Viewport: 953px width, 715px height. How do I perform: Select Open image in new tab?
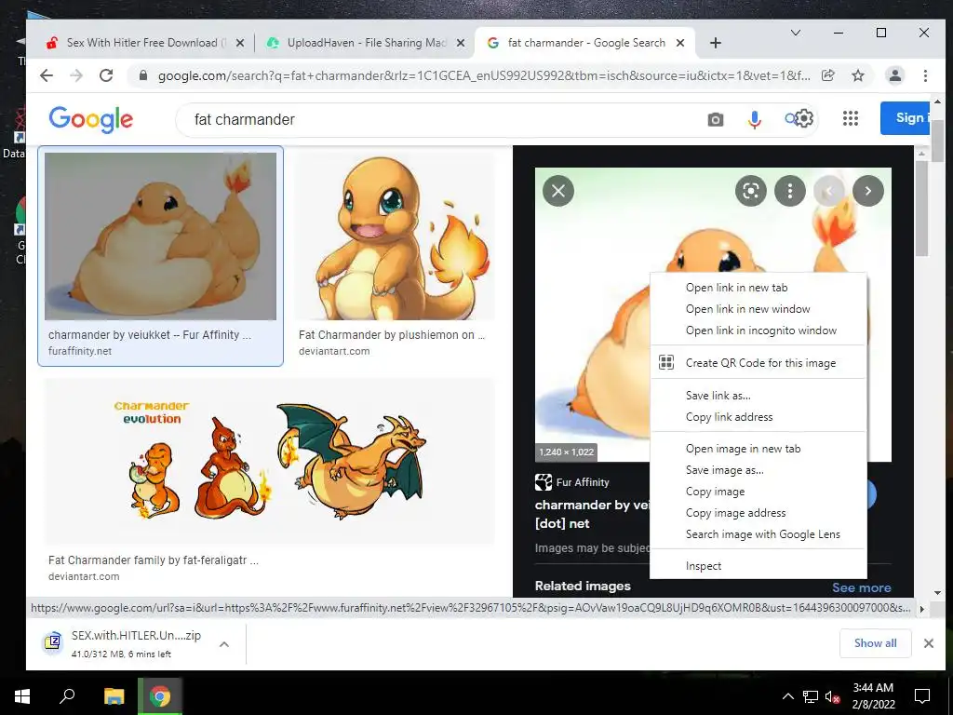click(758, 449)
